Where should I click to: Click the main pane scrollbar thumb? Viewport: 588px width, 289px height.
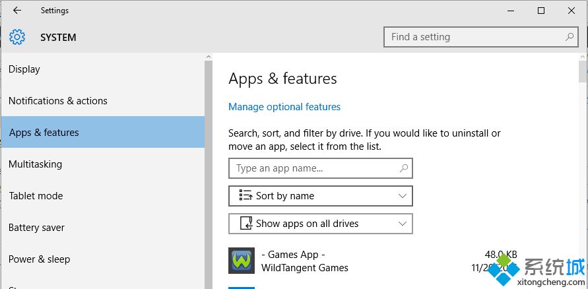[583, 72]
